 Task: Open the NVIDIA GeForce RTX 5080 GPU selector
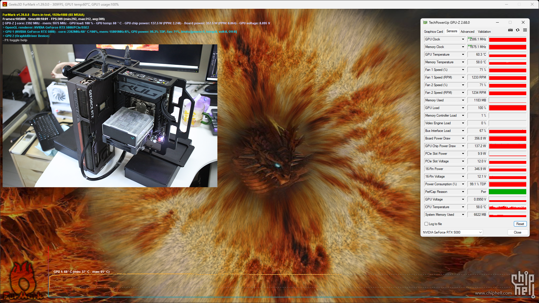click(x=452, y=232)
